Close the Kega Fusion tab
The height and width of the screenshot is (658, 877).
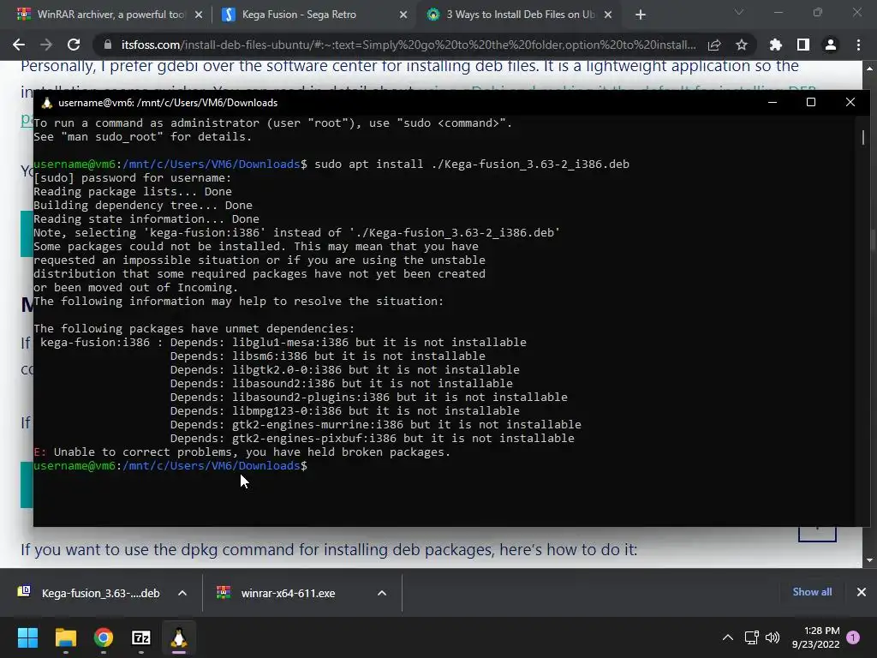[x=403, y=15]
